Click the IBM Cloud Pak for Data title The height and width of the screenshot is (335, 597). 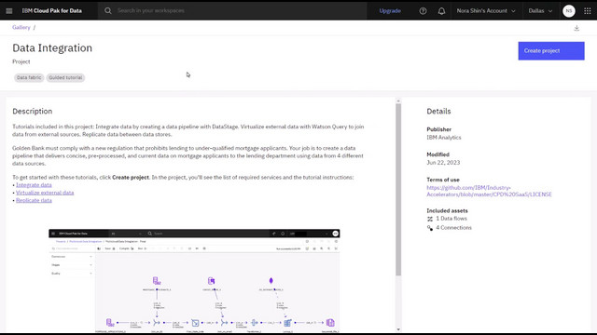(x=52, y=11)
